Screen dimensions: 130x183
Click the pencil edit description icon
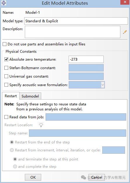tap(125, 32)
